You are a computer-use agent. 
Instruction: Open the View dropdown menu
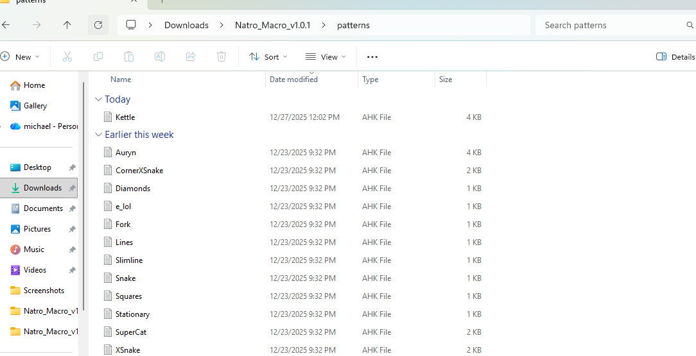[x=326, y=56]
